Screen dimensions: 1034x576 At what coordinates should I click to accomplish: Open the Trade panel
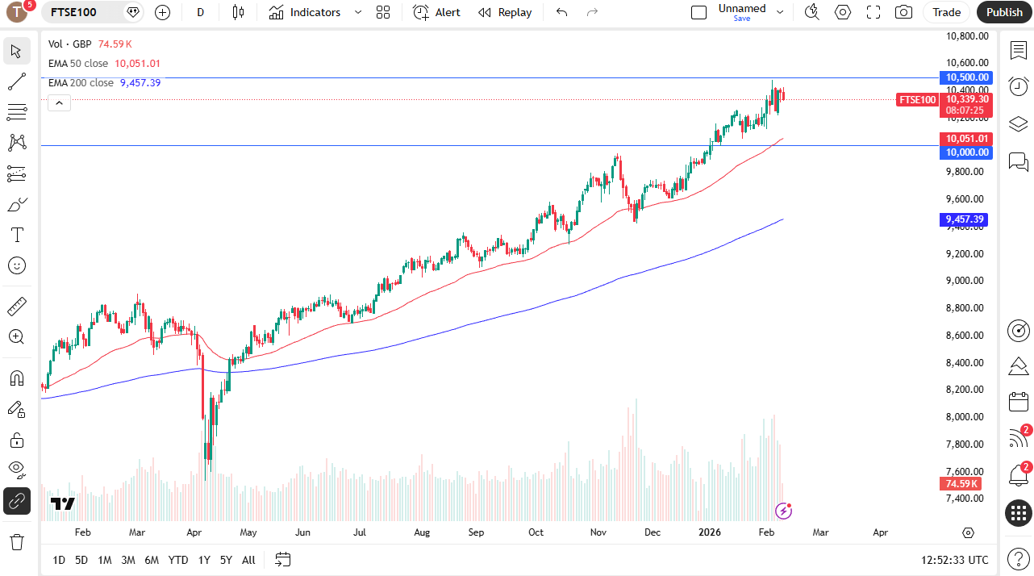click(947, 12)
